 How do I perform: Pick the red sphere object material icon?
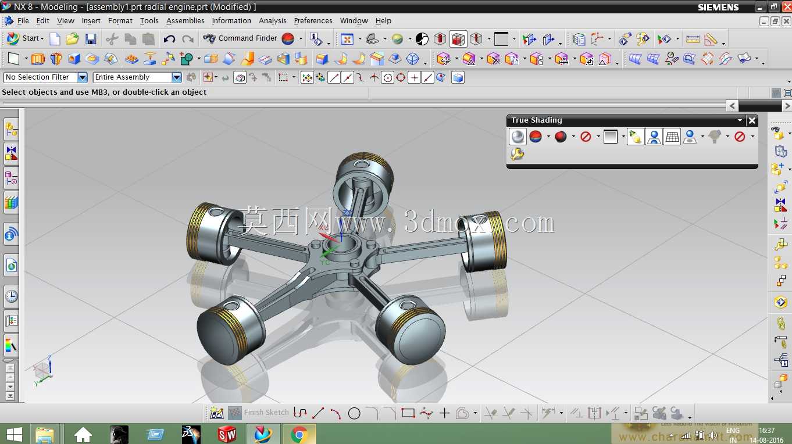click(561, 137)
